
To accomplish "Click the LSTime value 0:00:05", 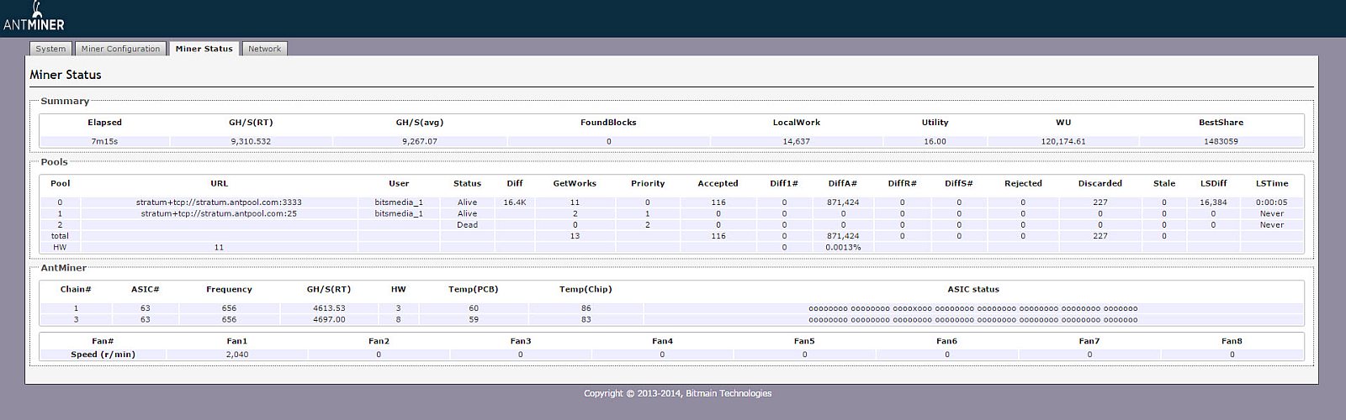I will tap(1271, 202).
